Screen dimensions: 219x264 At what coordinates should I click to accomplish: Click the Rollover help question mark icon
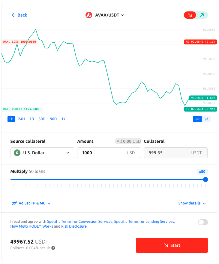point(53,248)
